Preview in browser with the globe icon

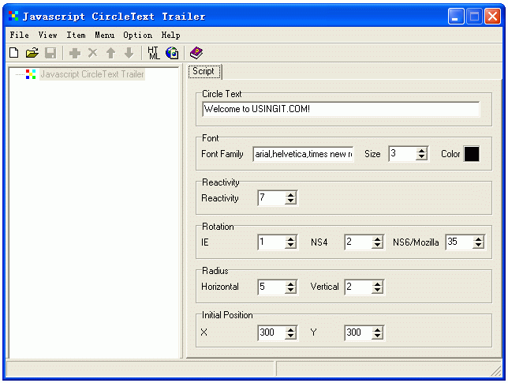172,53
